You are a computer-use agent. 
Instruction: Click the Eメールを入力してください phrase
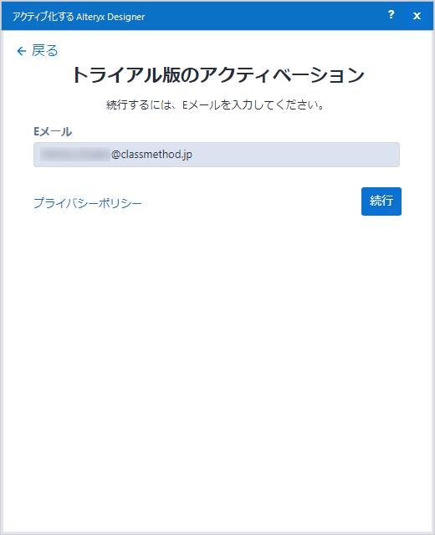253,104
